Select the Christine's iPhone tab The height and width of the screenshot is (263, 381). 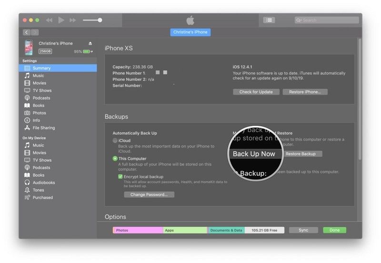tap(190, 32)
